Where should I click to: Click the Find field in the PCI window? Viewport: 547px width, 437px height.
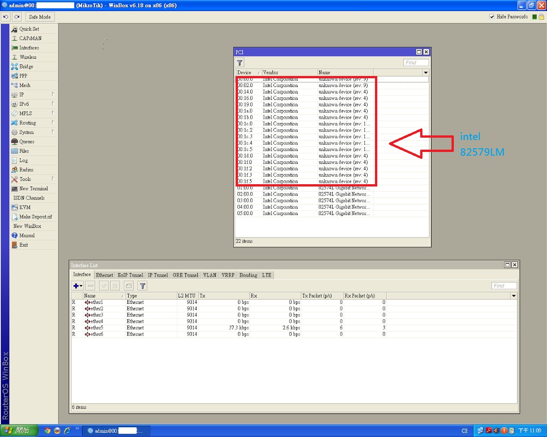point(416,63)
